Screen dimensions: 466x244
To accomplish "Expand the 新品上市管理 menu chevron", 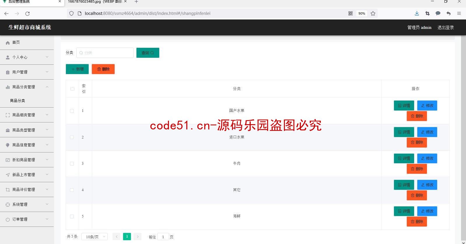I will (47, 175).
